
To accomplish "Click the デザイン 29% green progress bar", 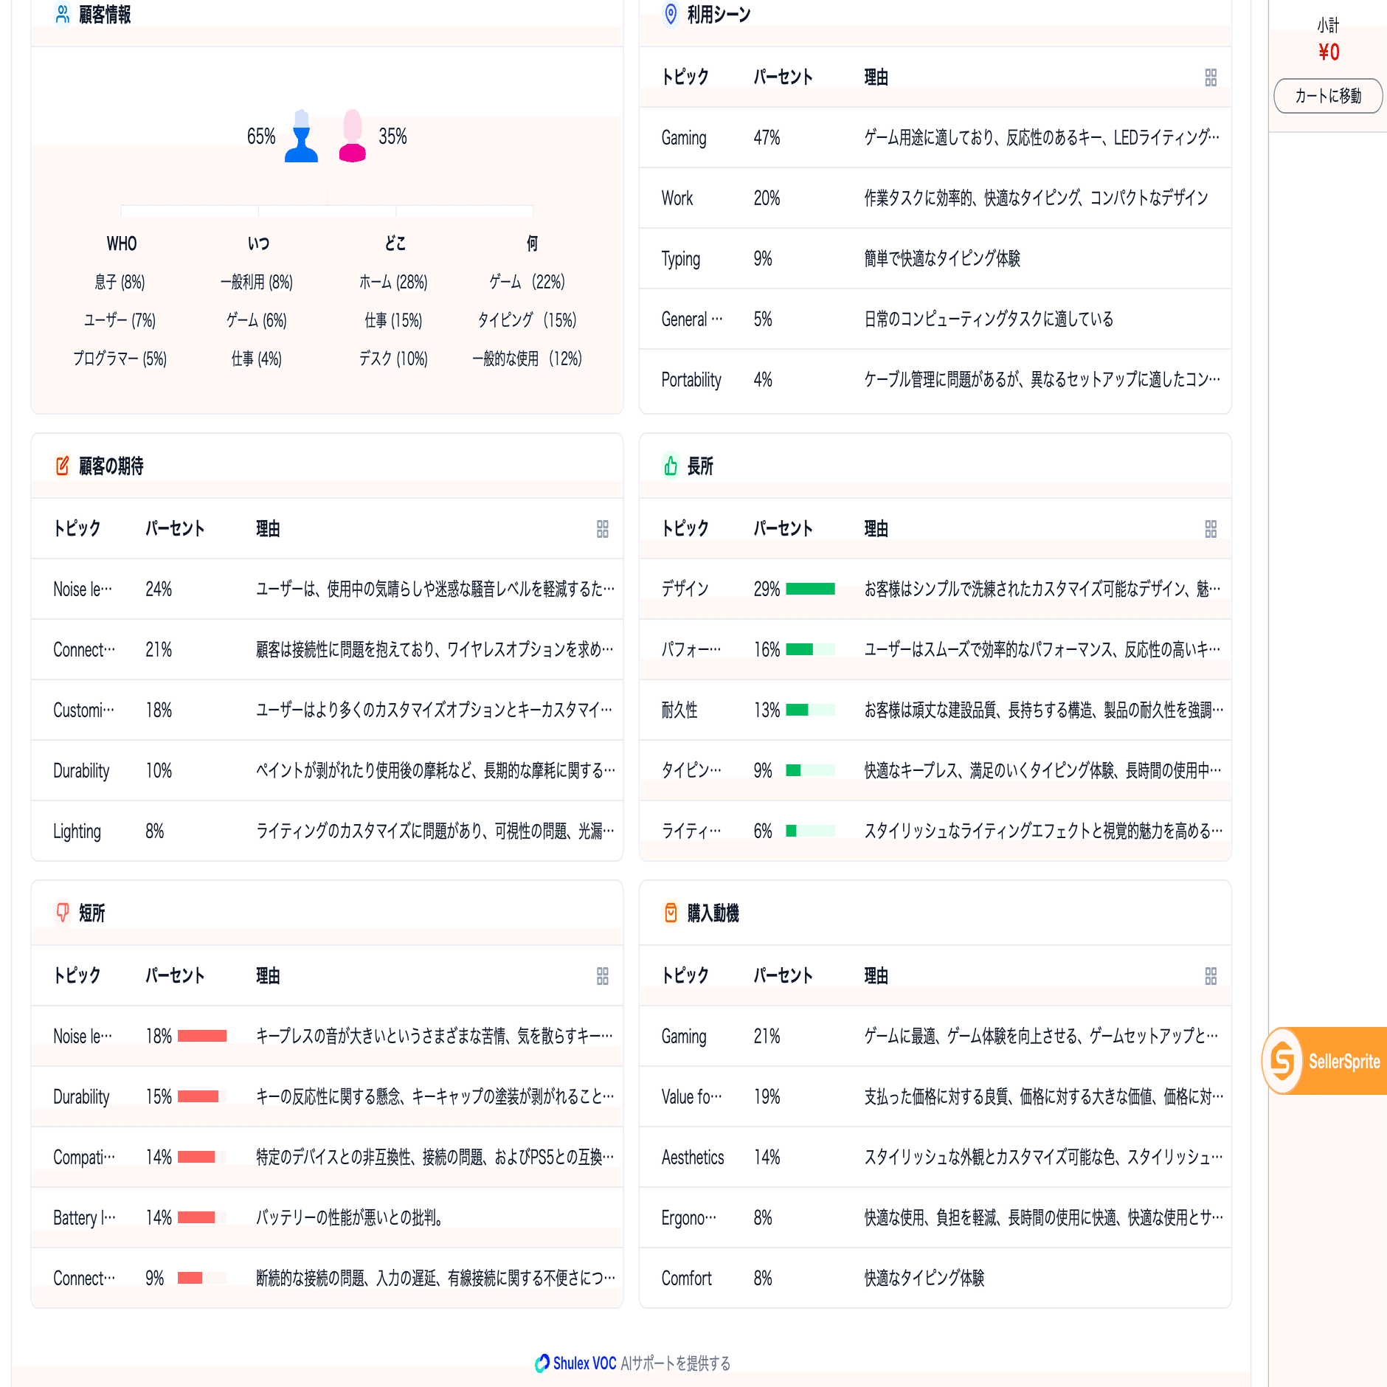I will coord(810,589).
